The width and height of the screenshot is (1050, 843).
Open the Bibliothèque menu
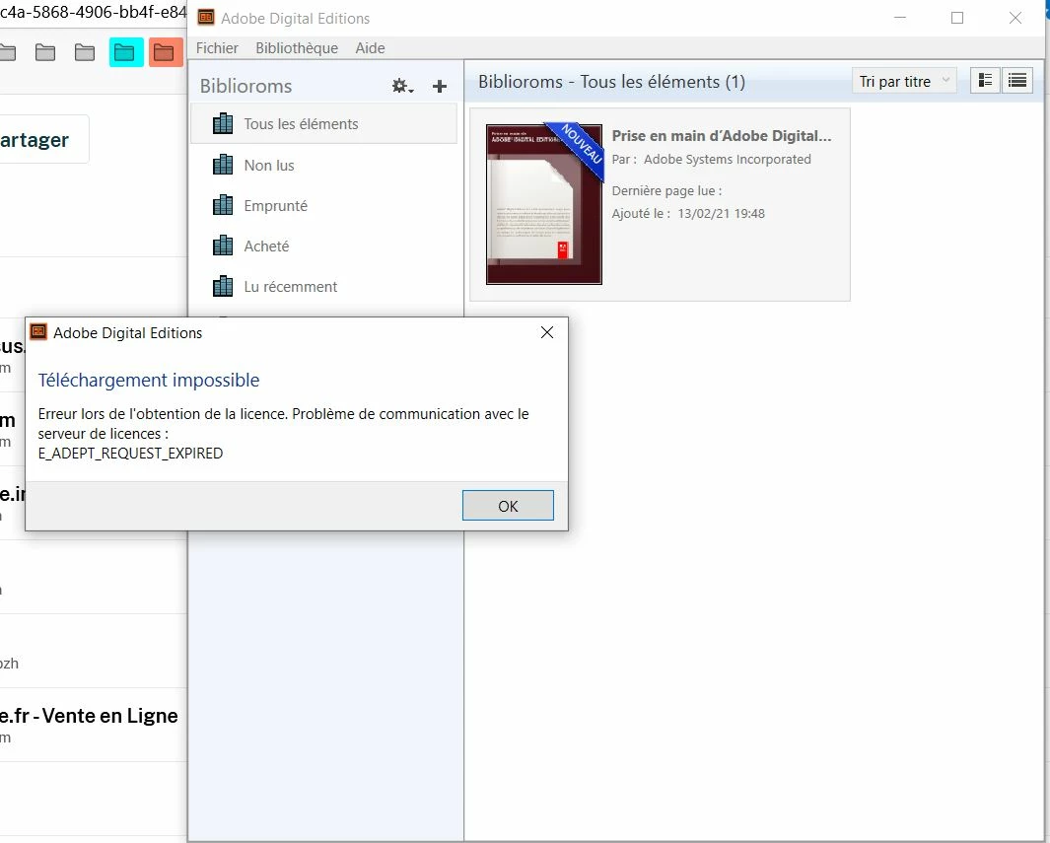point(297,48)
